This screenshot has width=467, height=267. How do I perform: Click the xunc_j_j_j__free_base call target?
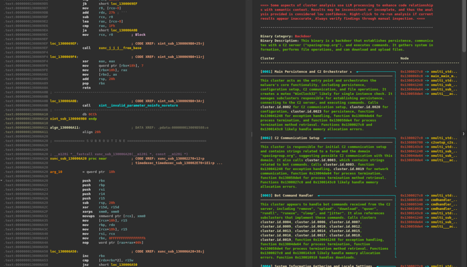click(x=119, y=48)
